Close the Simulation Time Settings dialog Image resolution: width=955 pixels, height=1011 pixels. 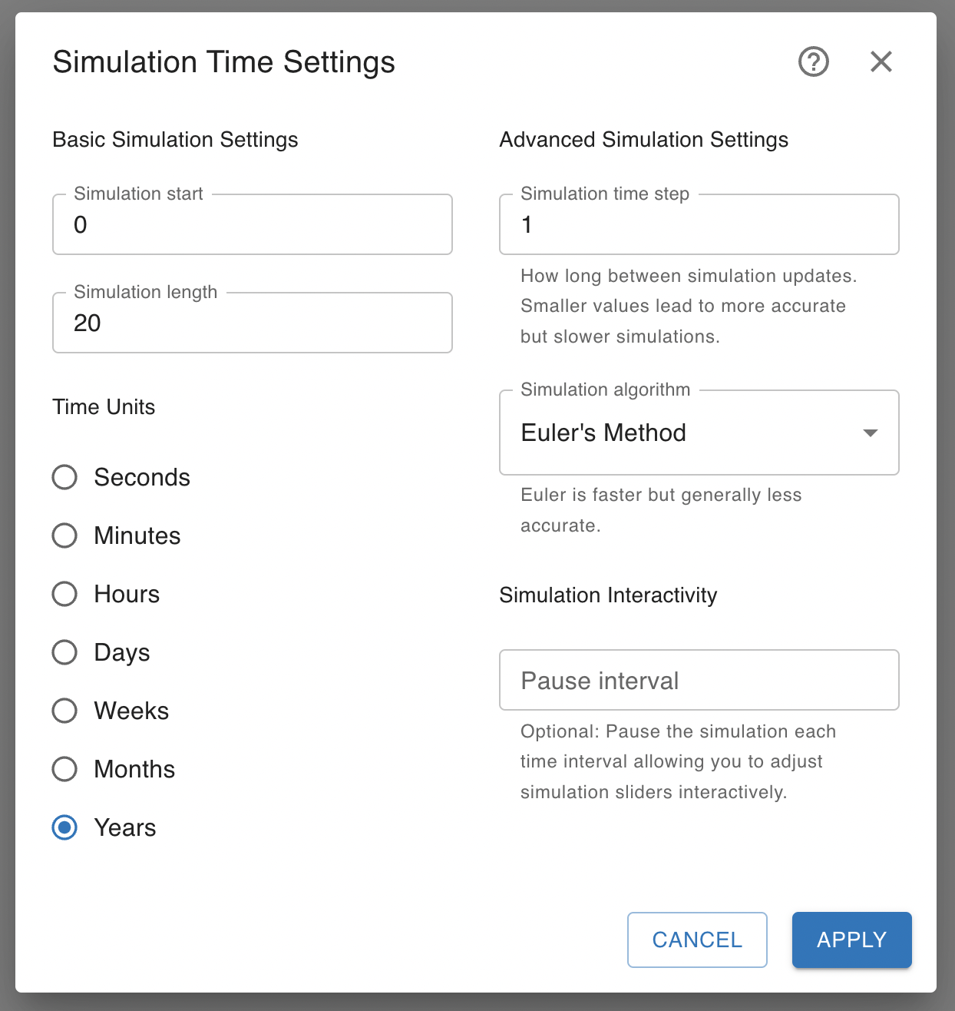tap(881, 61)
